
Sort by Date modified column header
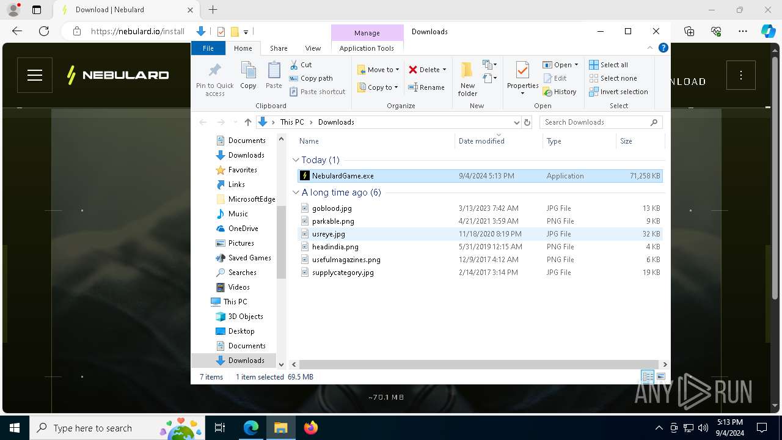pos(498,141)
